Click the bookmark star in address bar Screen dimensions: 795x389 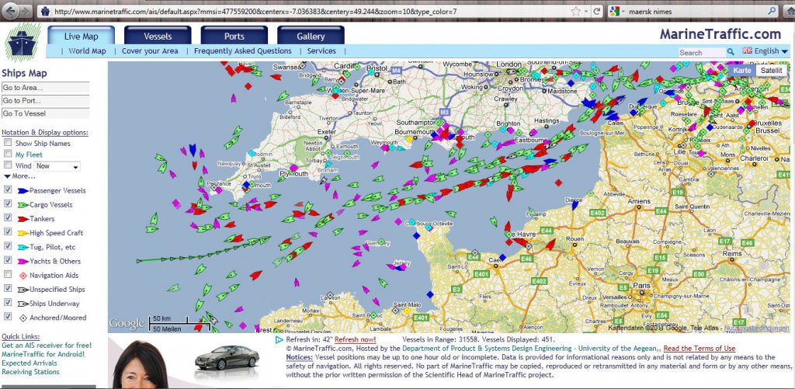[575, 11]
